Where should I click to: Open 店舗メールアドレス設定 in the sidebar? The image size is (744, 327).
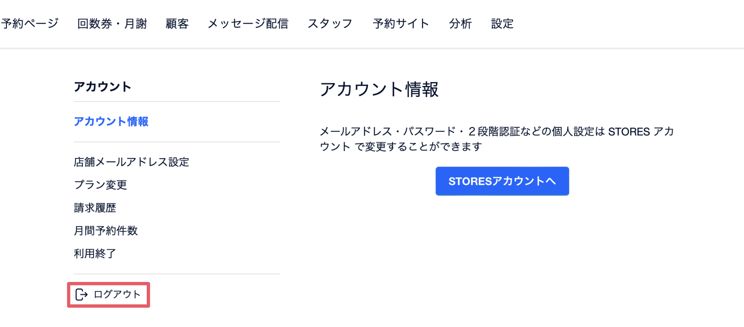click(131, 162)
